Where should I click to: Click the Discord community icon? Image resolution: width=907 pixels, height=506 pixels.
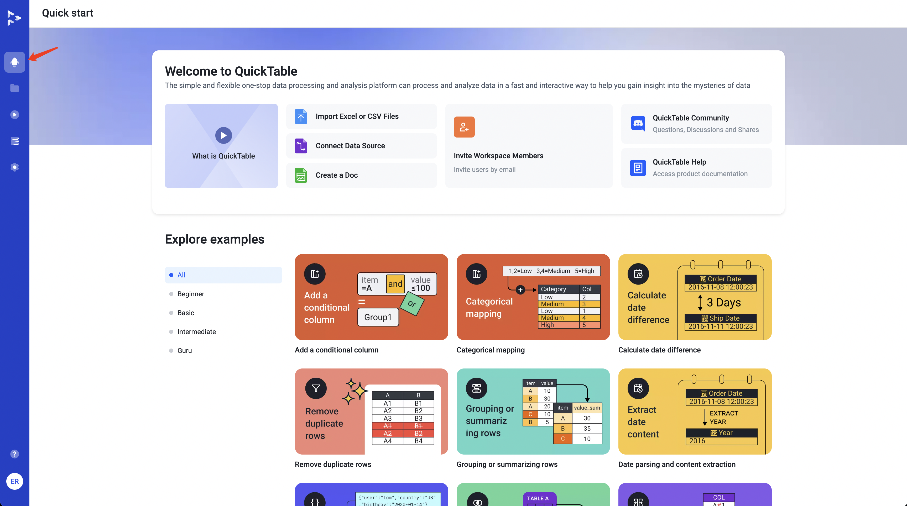click(x=638, y=124)
